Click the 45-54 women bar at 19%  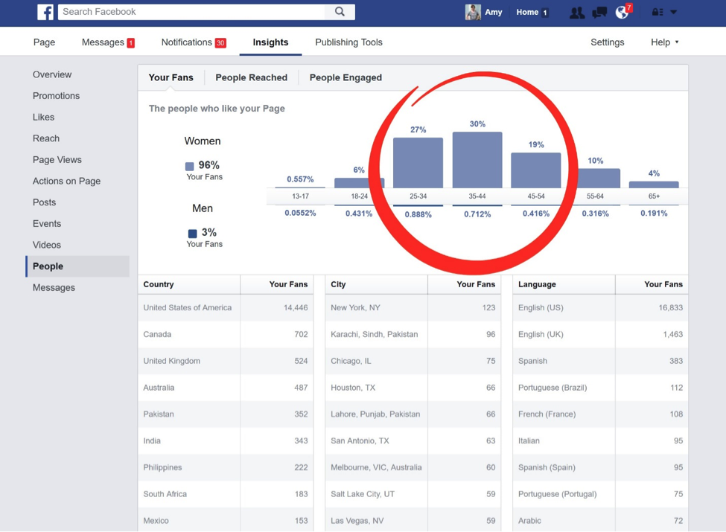535,170
